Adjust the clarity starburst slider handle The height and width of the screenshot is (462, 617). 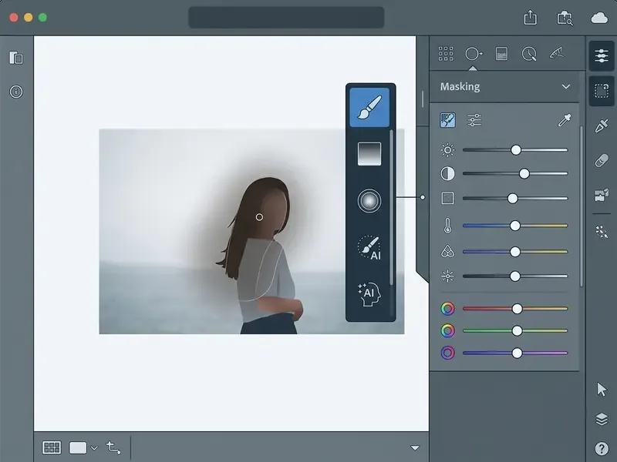pyautogui.click(x=515, y=276)
